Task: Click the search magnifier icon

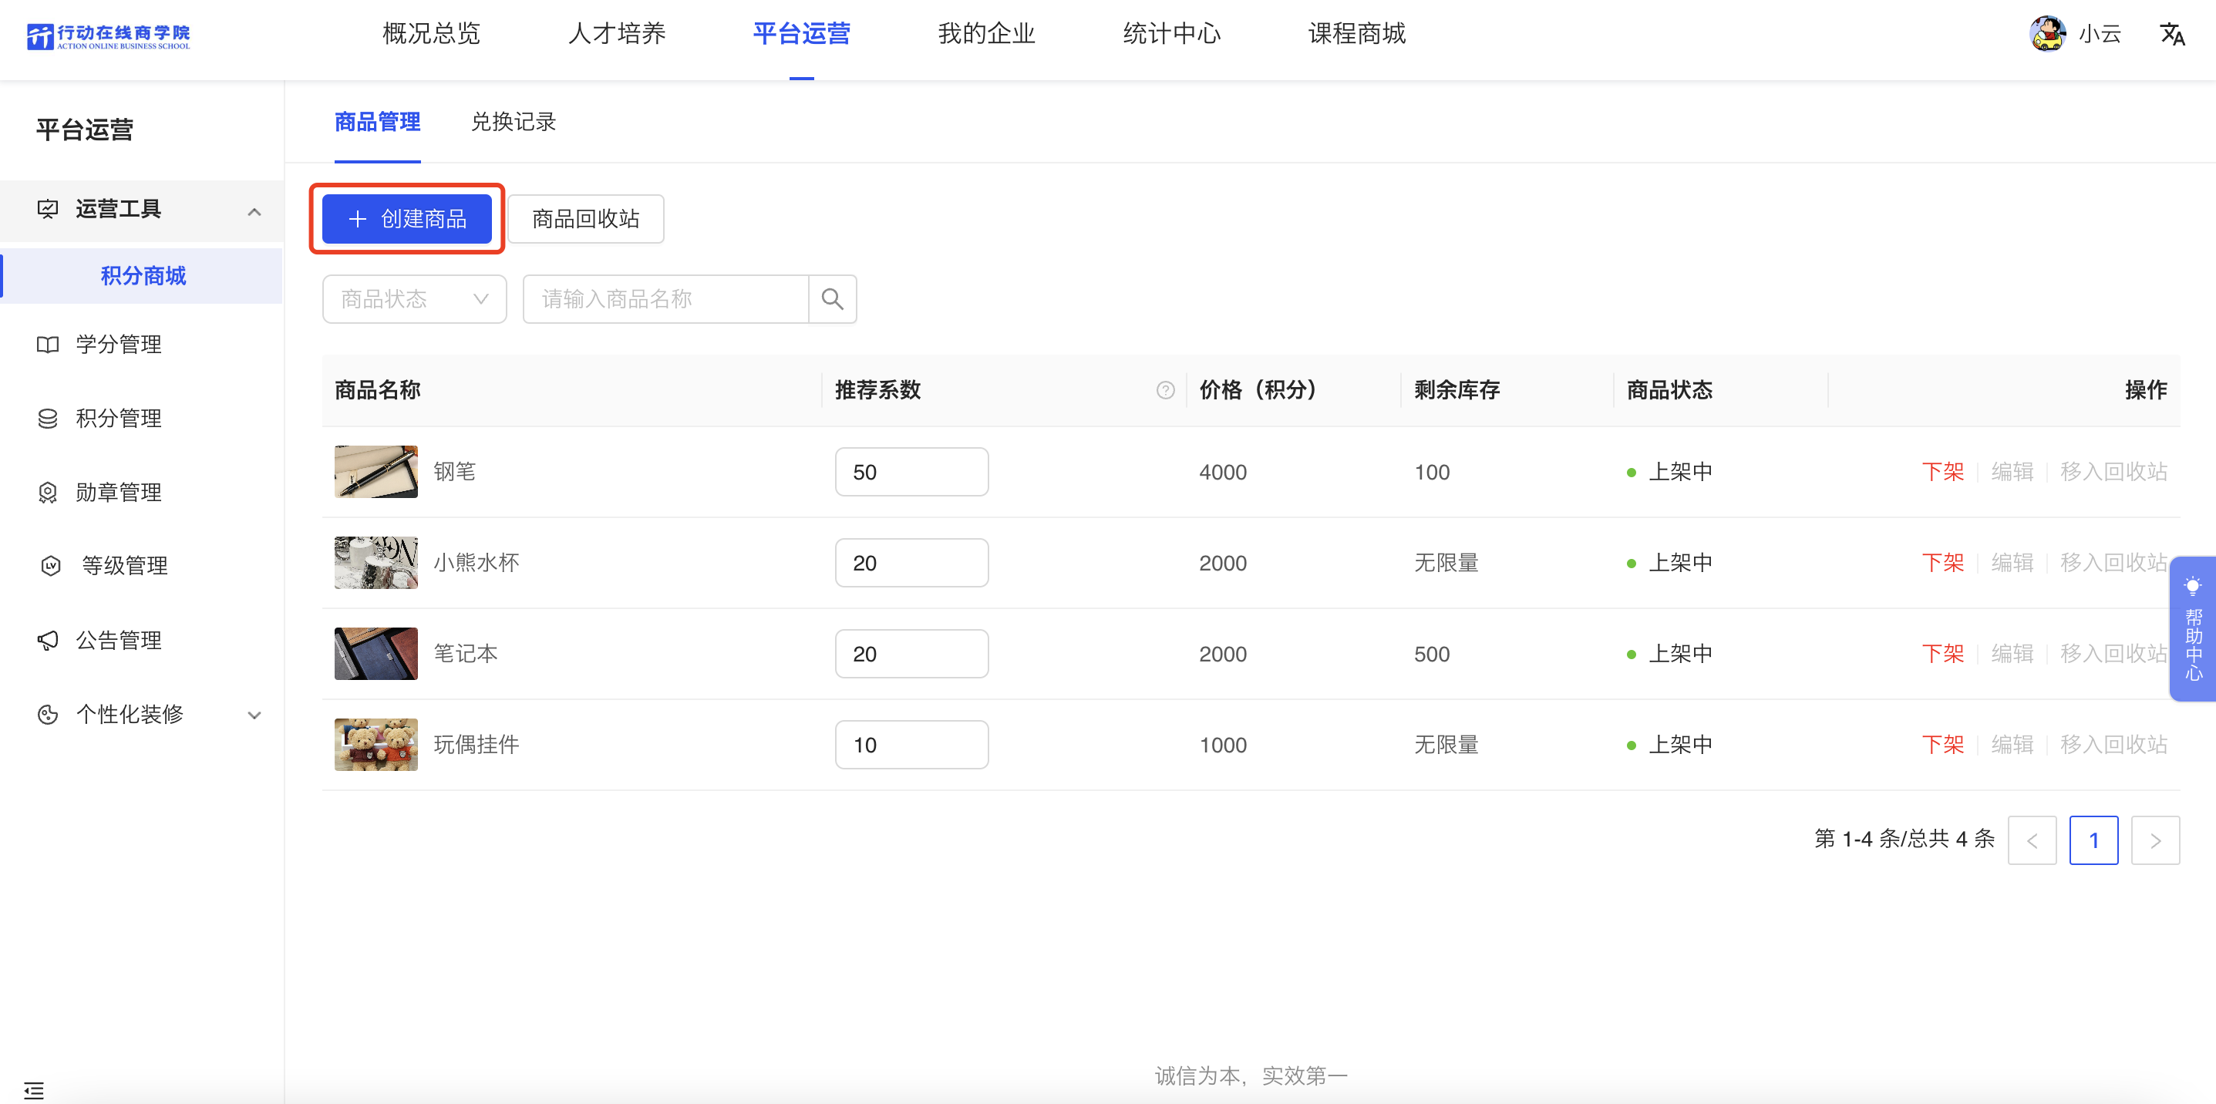Action: tap(832, 299)
